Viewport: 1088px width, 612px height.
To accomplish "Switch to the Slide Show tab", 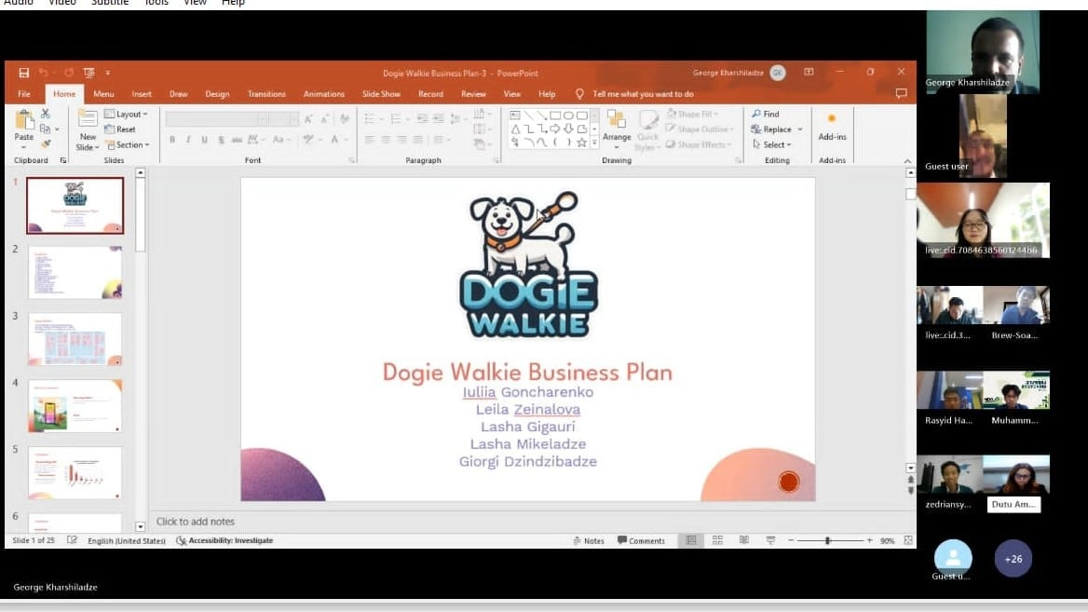I will click(381, 94).
